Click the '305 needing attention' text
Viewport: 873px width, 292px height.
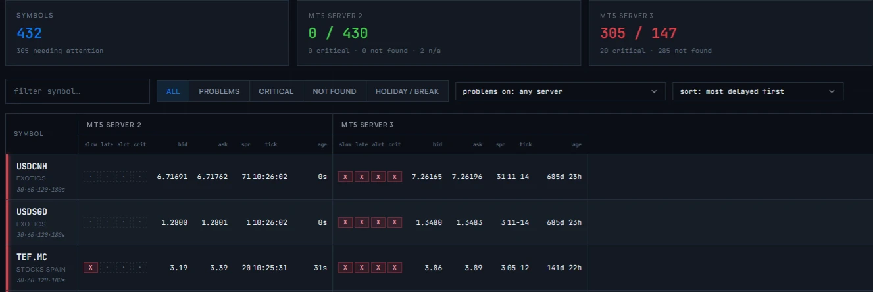pos(60,51)
